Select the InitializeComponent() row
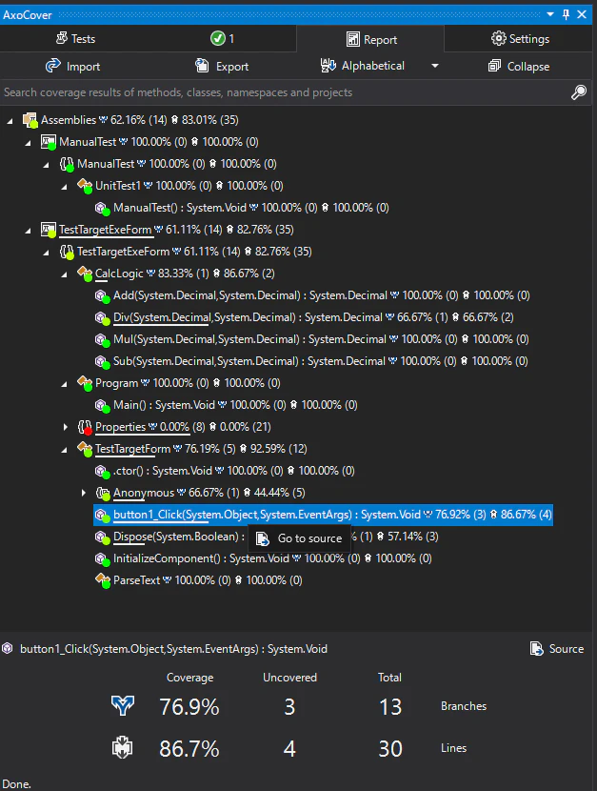This screenshot has width=597, height=791. click(x=264, y=558)
